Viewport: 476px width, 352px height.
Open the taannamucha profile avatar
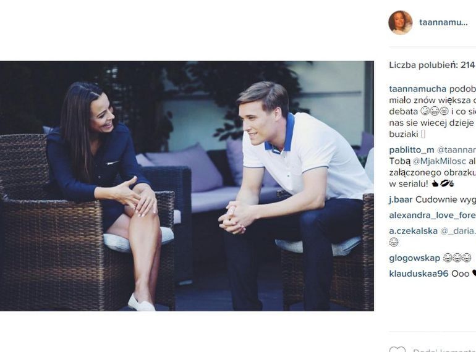401,23
